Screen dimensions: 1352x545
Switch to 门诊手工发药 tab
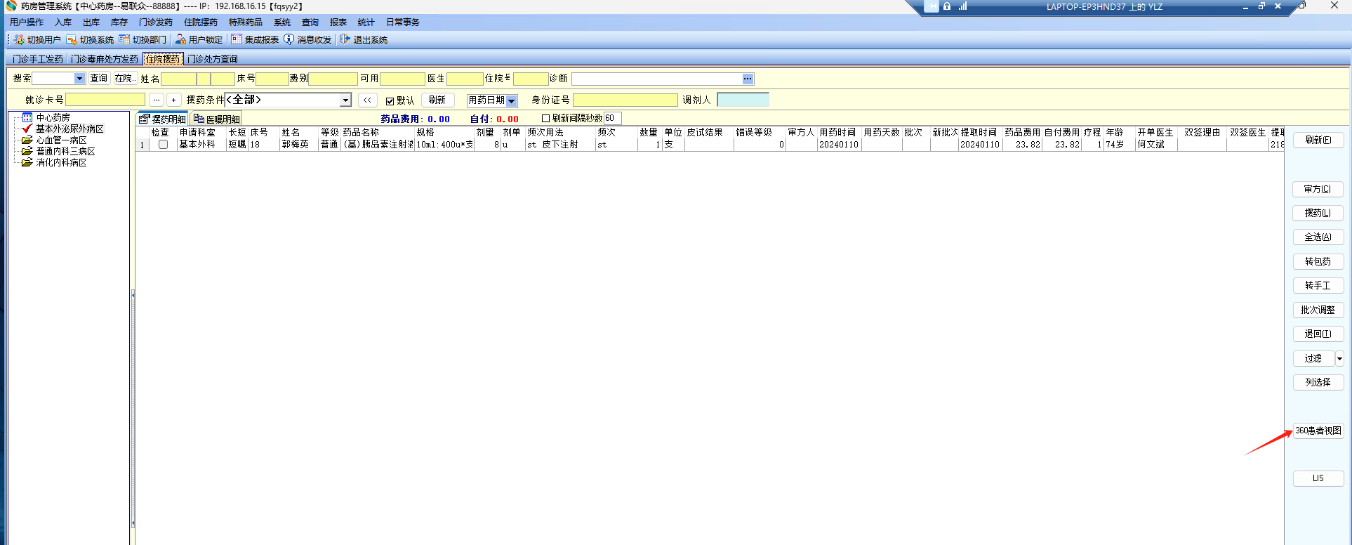tap(38, 59)
